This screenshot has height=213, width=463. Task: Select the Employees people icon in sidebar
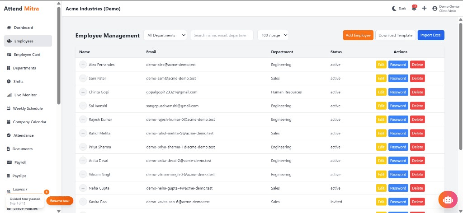pyautogui.click(x=9, y=41)
